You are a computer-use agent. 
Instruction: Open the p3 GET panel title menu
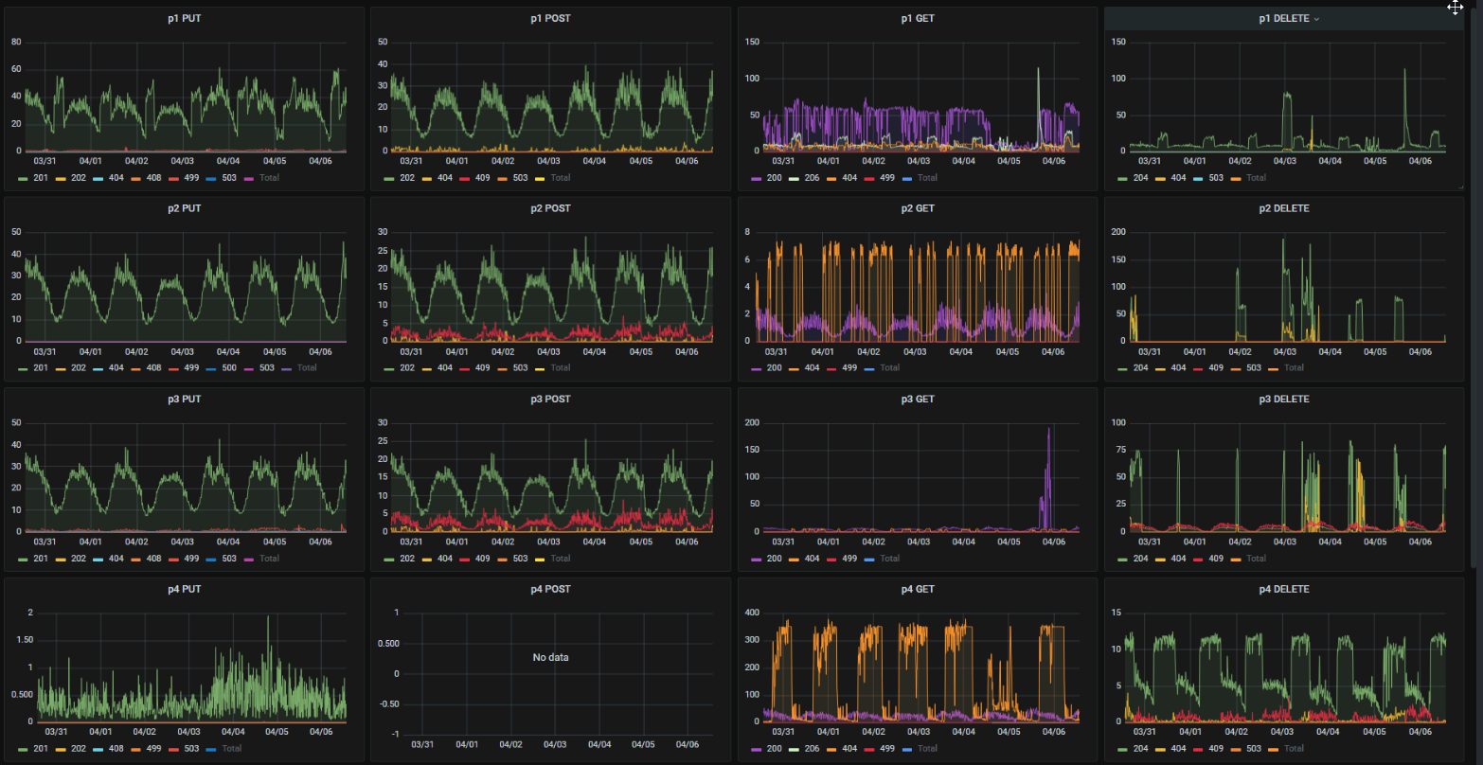pyautogui.click(x=918, y=400)
